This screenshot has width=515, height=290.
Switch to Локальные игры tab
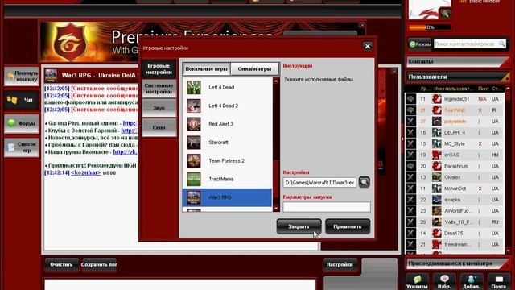(206, 69)
